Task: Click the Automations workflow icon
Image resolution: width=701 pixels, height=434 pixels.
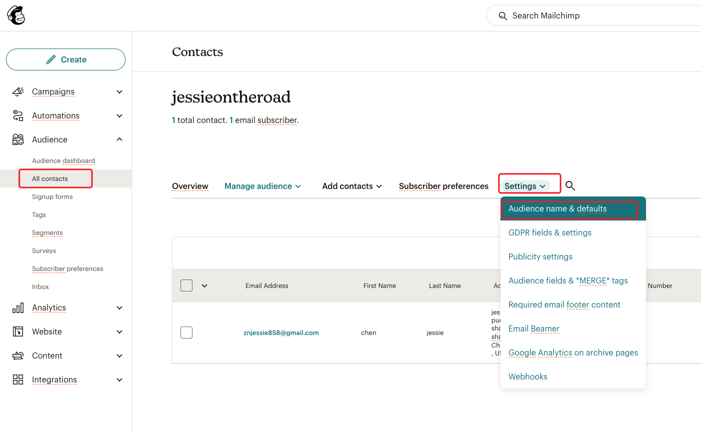Action: (x=18, y=115)
